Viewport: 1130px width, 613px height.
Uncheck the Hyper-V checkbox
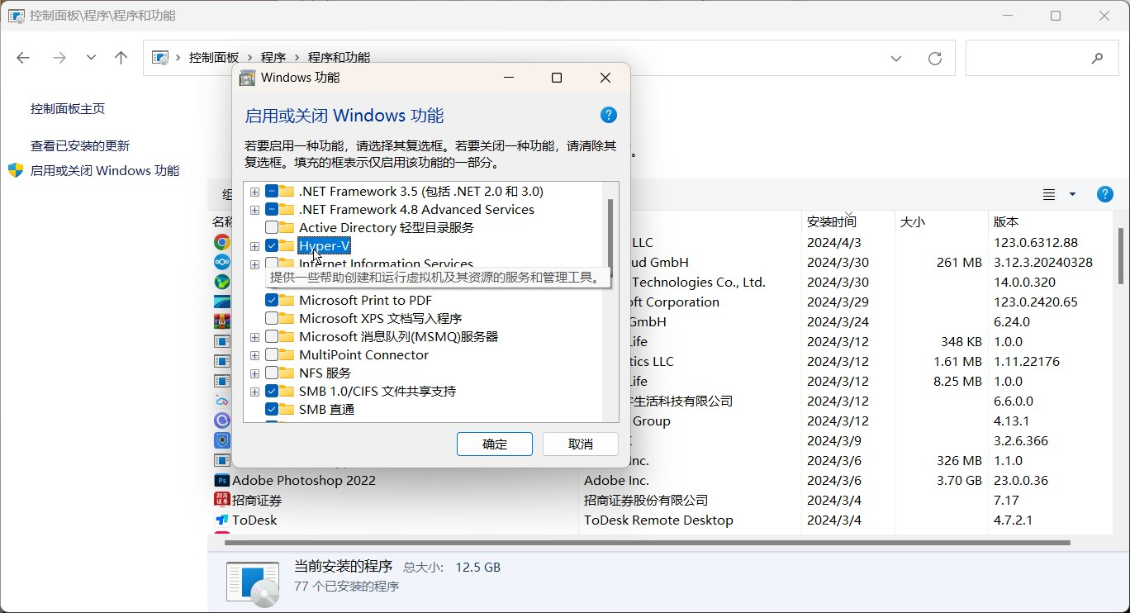coord(272,246)
